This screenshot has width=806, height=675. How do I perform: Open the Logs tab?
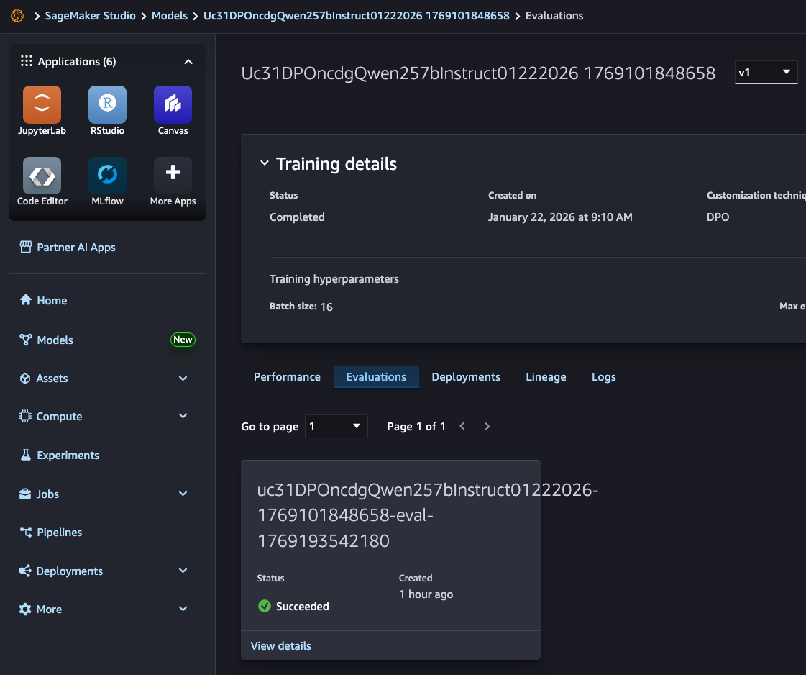pyautogui.click(x=603, y=376)
